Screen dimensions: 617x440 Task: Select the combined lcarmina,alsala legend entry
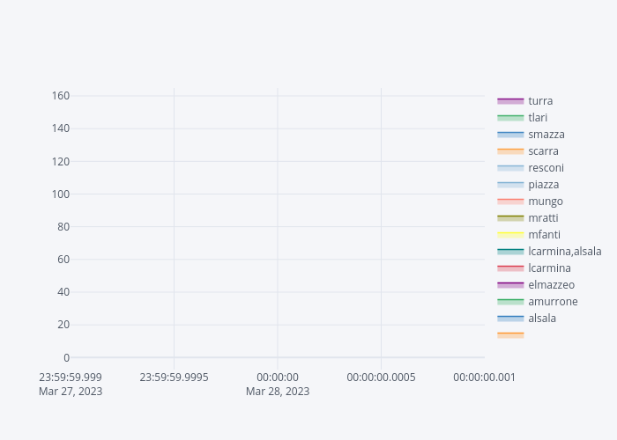click(564, 252)
